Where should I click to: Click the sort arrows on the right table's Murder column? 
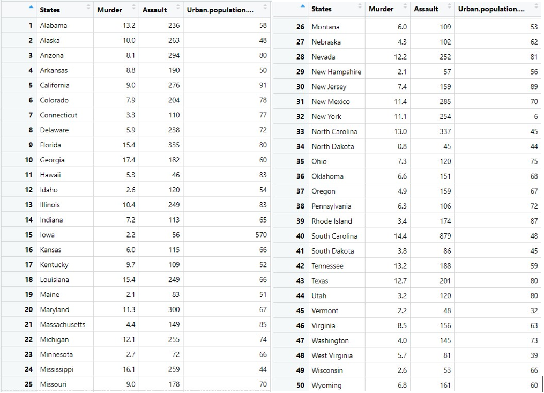pyautogui.click(x=406, y=9)
